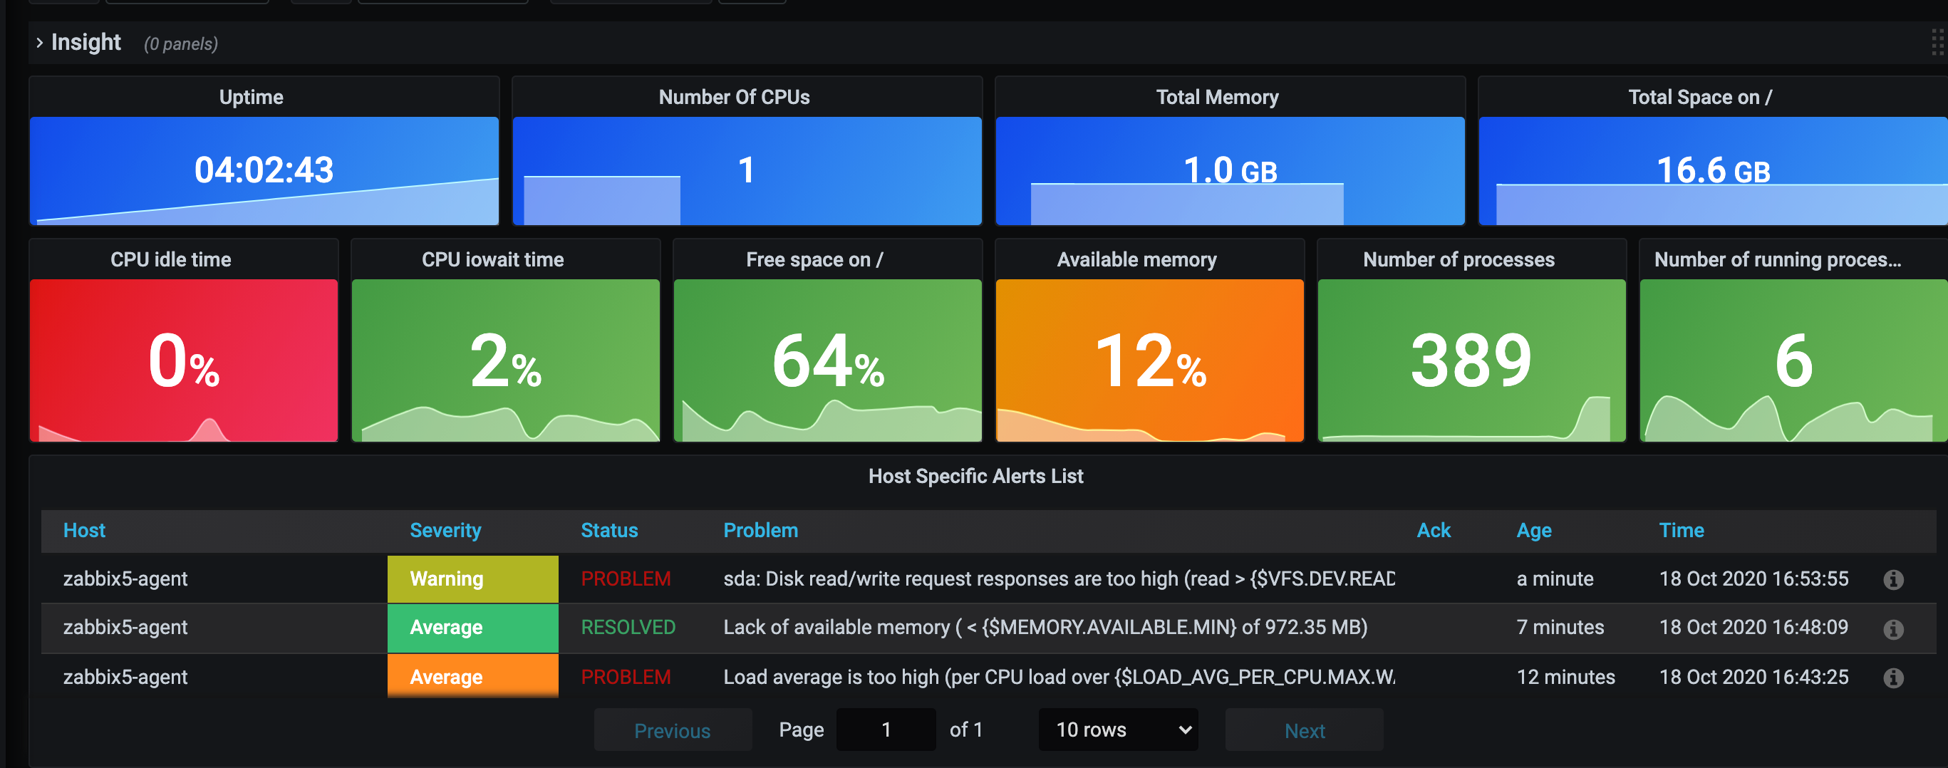
Task: Click the Previous pagination button
Action: pos(673,730)
